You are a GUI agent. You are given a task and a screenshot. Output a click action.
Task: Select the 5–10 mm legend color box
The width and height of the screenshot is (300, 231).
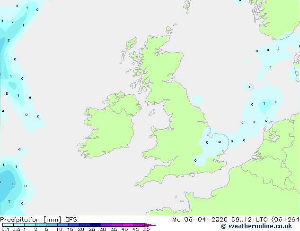pyautogui.click(x=52, y=225)
